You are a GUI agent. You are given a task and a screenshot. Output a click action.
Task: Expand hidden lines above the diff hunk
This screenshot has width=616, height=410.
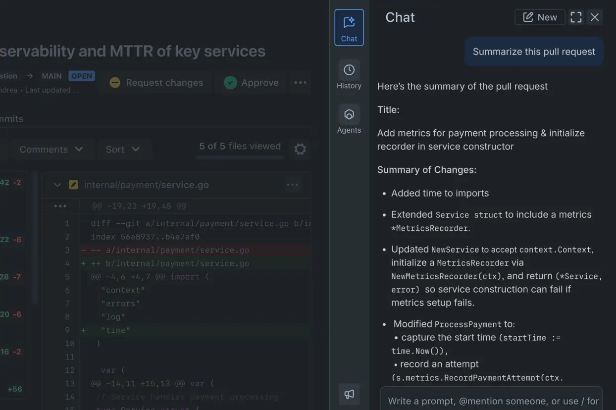[60, 206]
